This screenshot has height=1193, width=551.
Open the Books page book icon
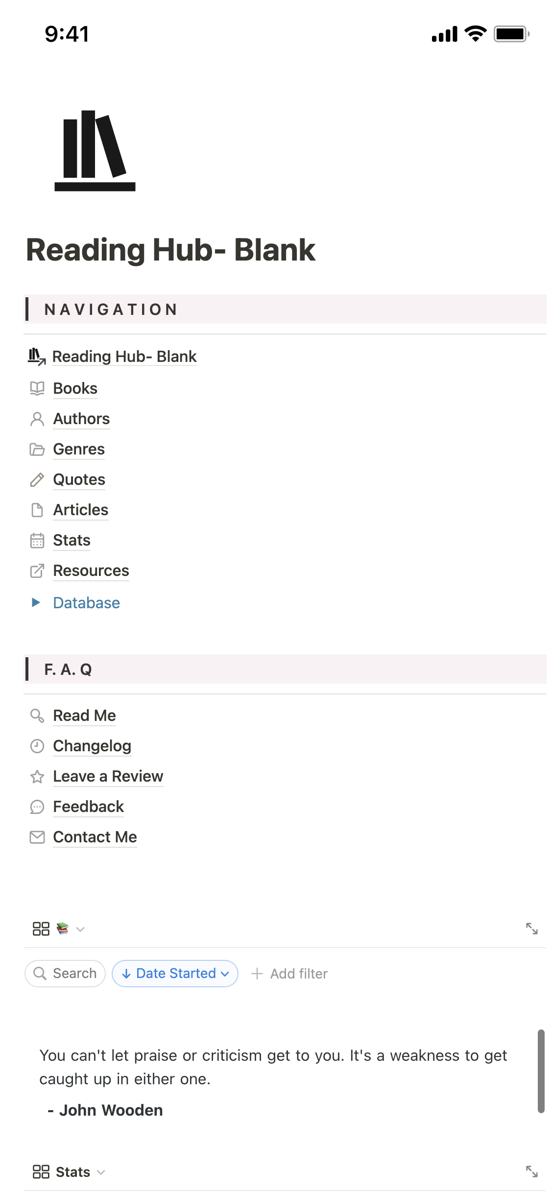click(x=37, y=388)
